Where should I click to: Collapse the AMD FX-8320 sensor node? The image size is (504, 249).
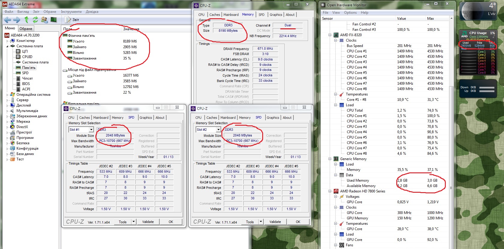pos(330,35)
